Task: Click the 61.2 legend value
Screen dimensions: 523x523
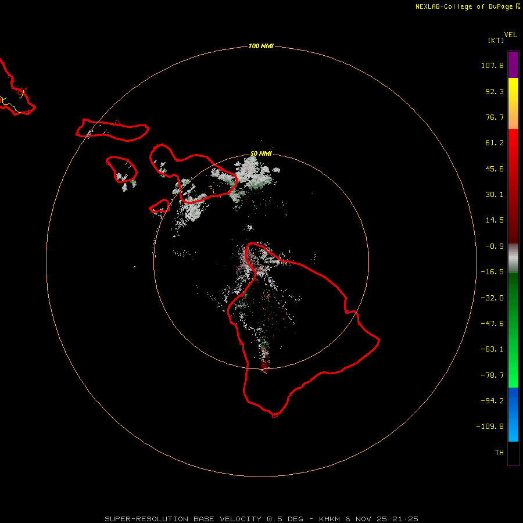Action: coord(495,143)
